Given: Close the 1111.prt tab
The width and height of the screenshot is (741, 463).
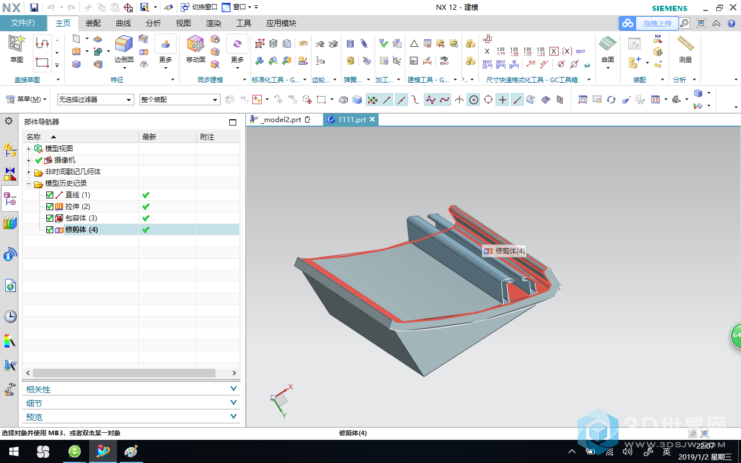Looking at the screenshot, I should (373, 119).
